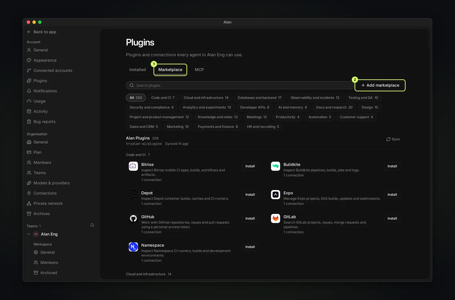The height and width of the screenshot is (300, 455).
Task: Click the Private network icon
Action: click(29, 203)
